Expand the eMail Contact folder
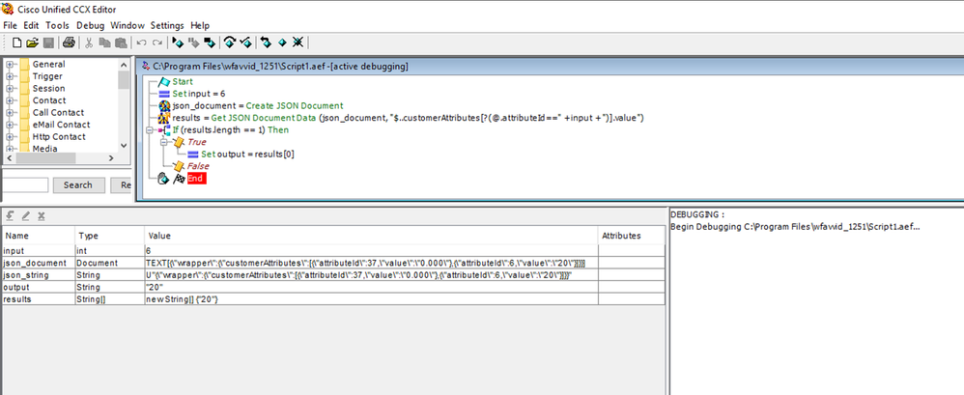Viewport: 964px width, 395px height. [11, 125]
